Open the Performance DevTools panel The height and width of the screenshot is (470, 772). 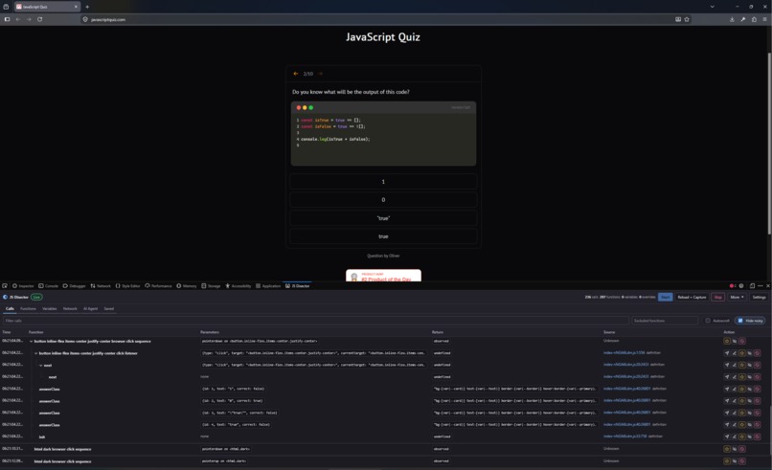[x=158, y=286]
